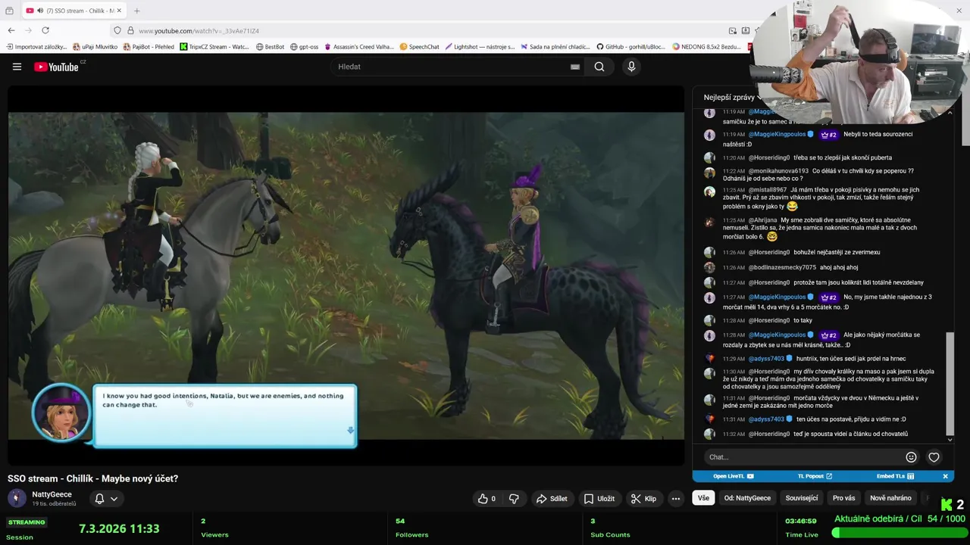Expand the Nejlepší zprávy chat filter dropdown
This screenshot has height=545, width=970.
point(733,97)
